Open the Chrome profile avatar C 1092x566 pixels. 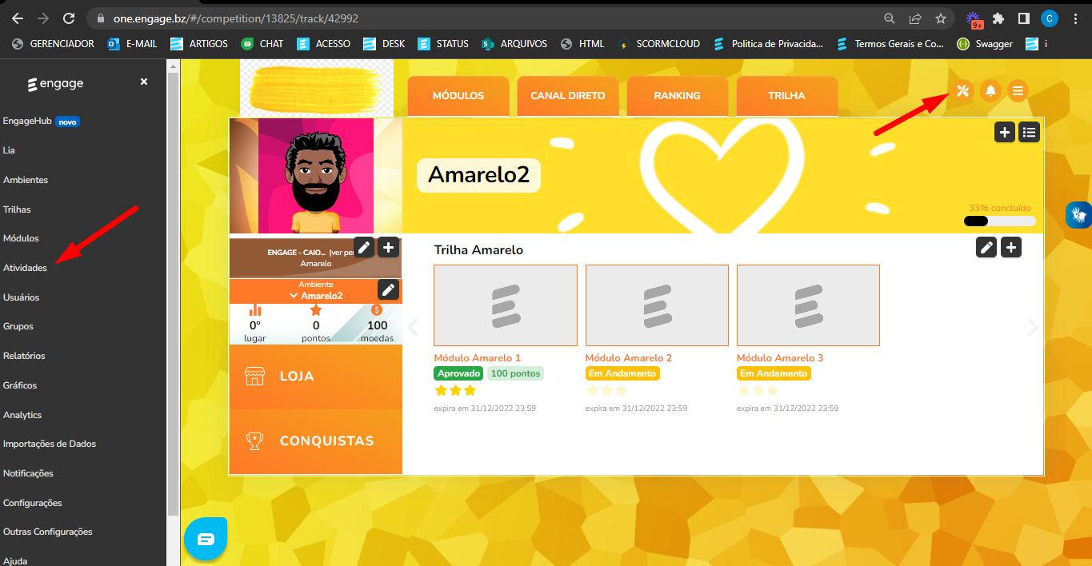(1050, 18)
